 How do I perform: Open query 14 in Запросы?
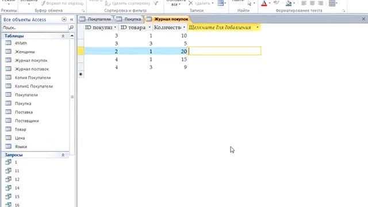pos(17,188)
